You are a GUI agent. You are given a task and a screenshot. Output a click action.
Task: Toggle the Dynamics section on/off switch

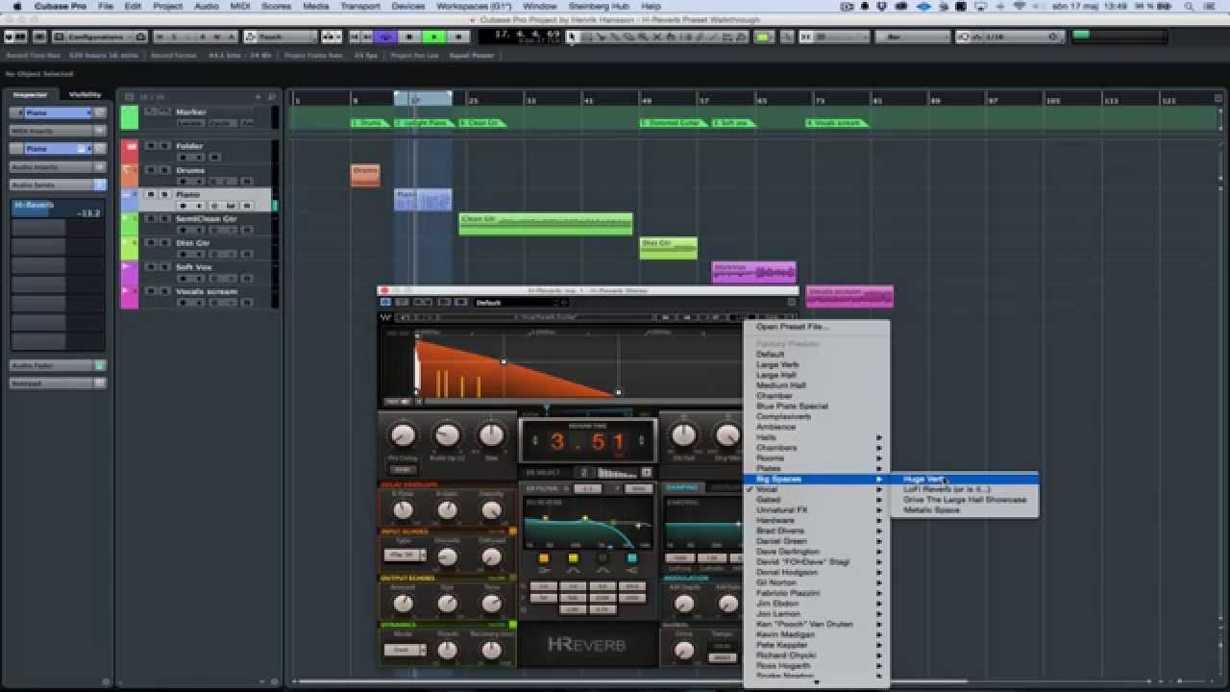[x=512, y=625]
